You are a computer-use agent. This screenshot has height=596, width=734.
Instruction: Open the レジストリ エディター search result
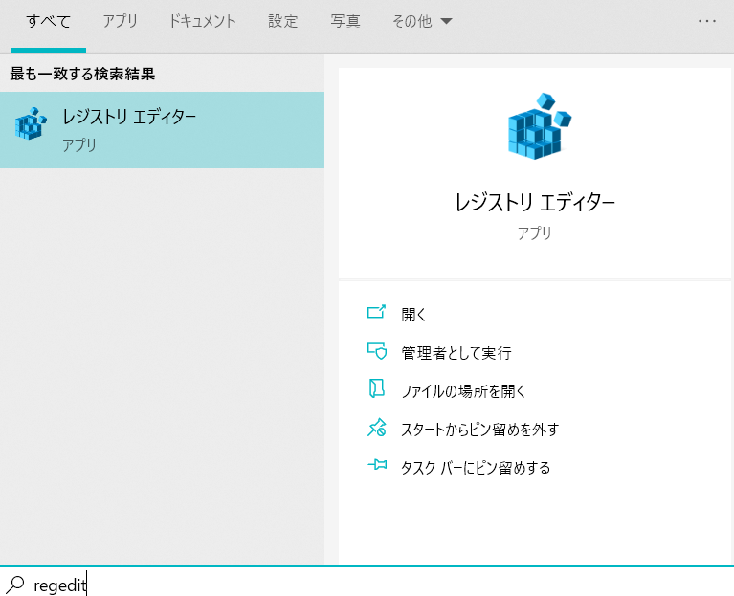pos(162,130)
